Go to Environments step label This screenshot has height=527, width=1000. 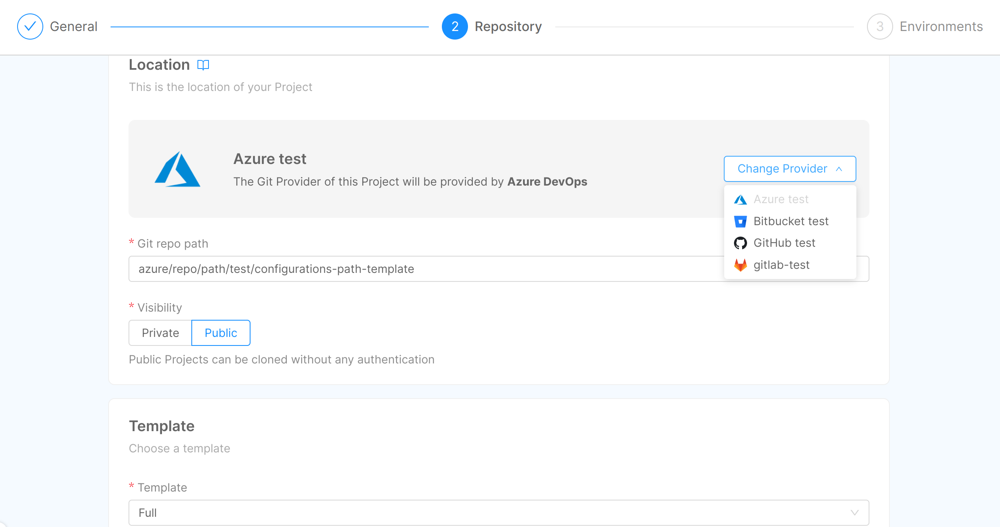click(941, 27)
